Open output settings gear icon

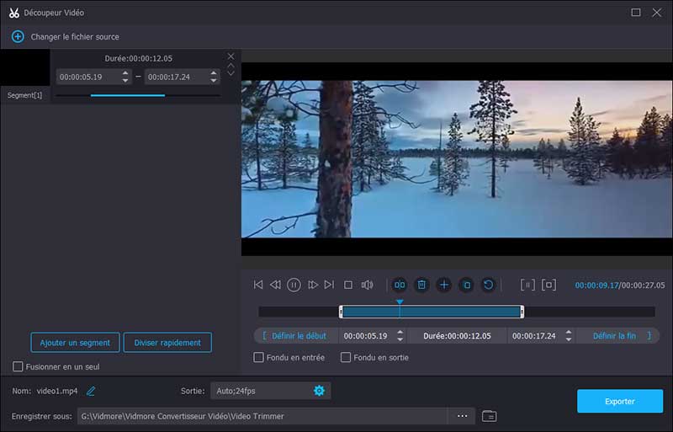pos(319,391)
